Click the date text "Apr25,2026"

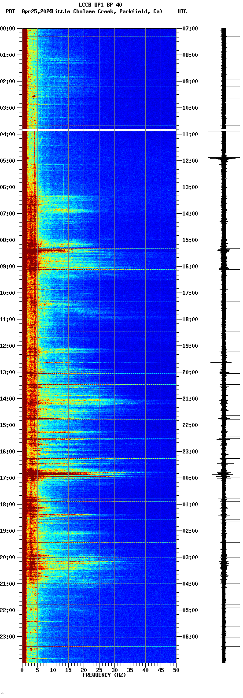click(37, 11)
